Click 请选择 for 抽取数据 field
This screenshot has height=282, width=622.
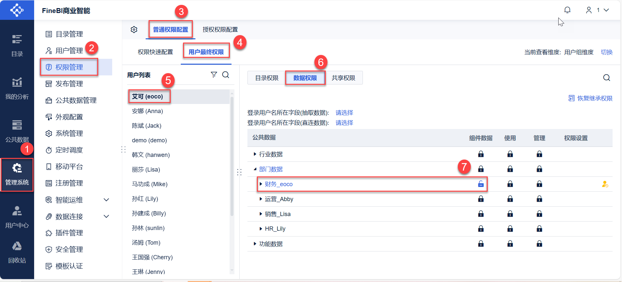(x=344, y=113)
